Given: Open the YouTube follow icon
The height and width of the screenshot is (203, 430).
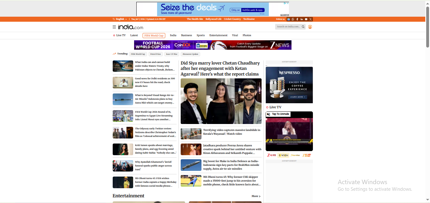Looking at the screenshot, I should (x=306, y=19).
